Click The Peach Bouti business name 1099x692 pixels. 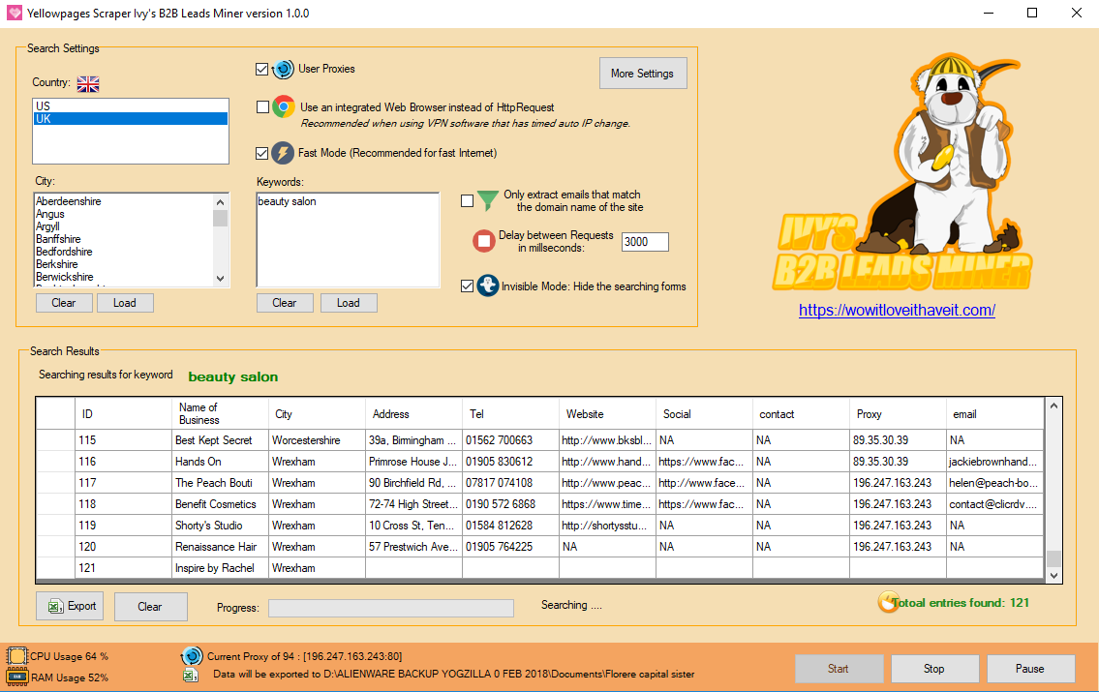click(x=220, y=483)
